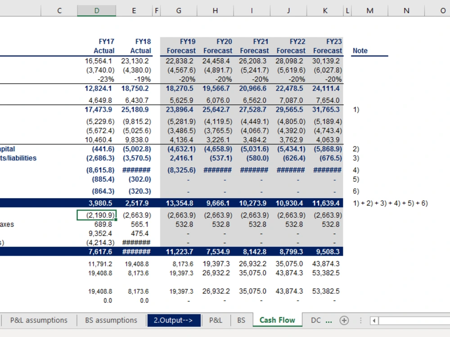Screen dimensions: 450x337
Task: Select highlighted total 3,980.5
Action: tap(100, 203)
